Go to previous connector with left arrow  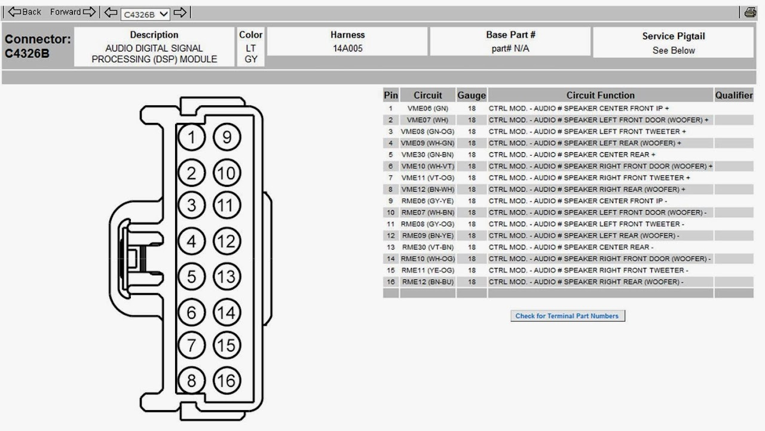(111, 12)
